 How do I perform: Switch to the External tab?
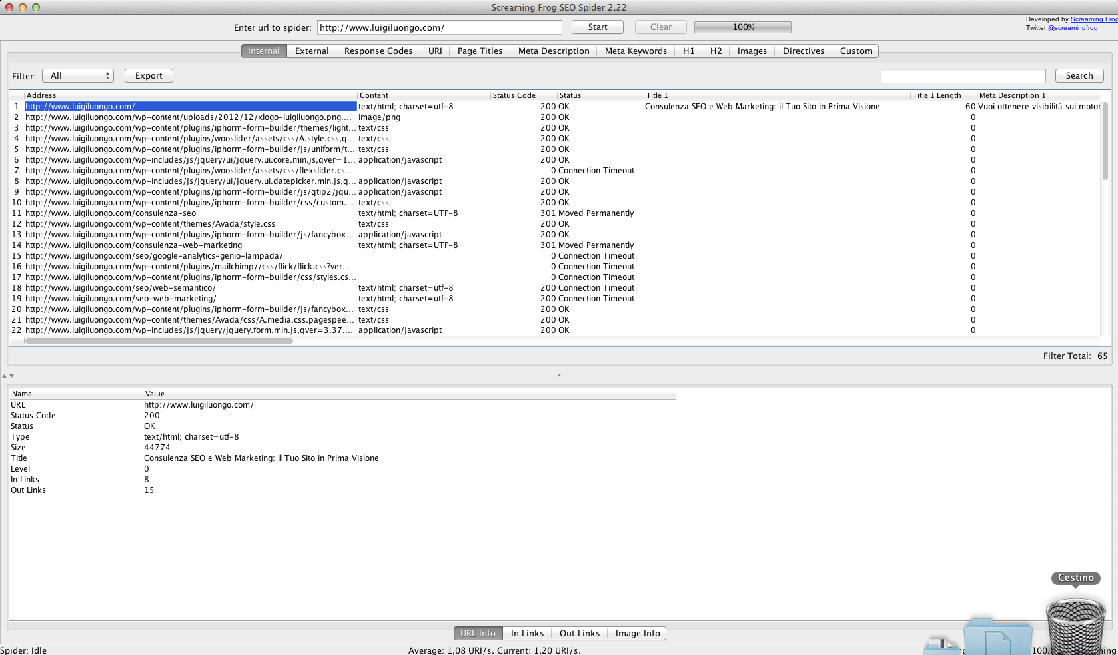pyautogui.click(x=312, y=51)
